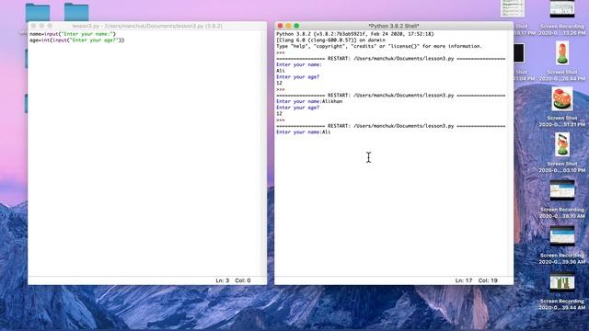Select Screen Recording 39.36 AM desktop file
This screenshot has height=331, width=589.
click(562, 236)
